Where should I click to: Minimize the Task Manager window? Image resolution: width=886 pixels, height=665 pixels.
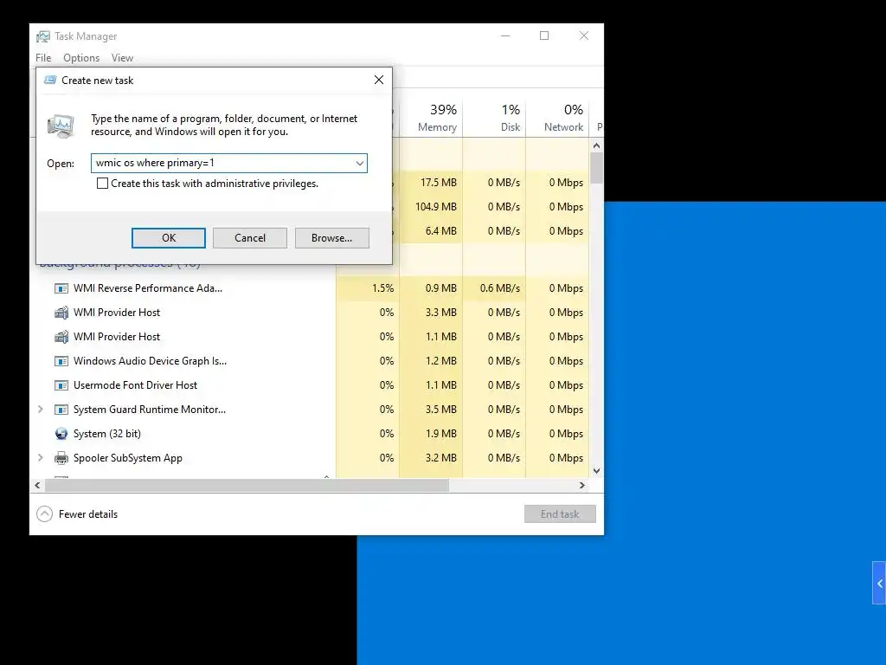coord(505,36)
